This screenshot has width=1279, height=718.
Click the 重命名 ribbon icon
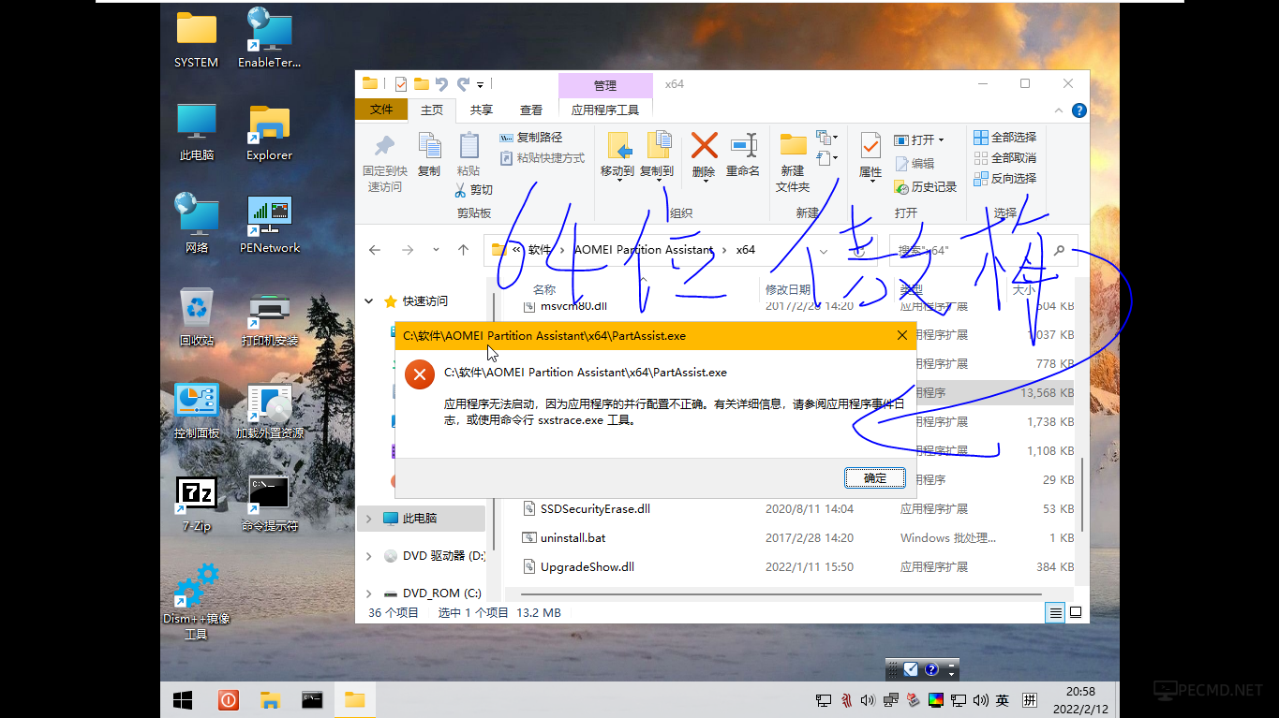(743, 155)
